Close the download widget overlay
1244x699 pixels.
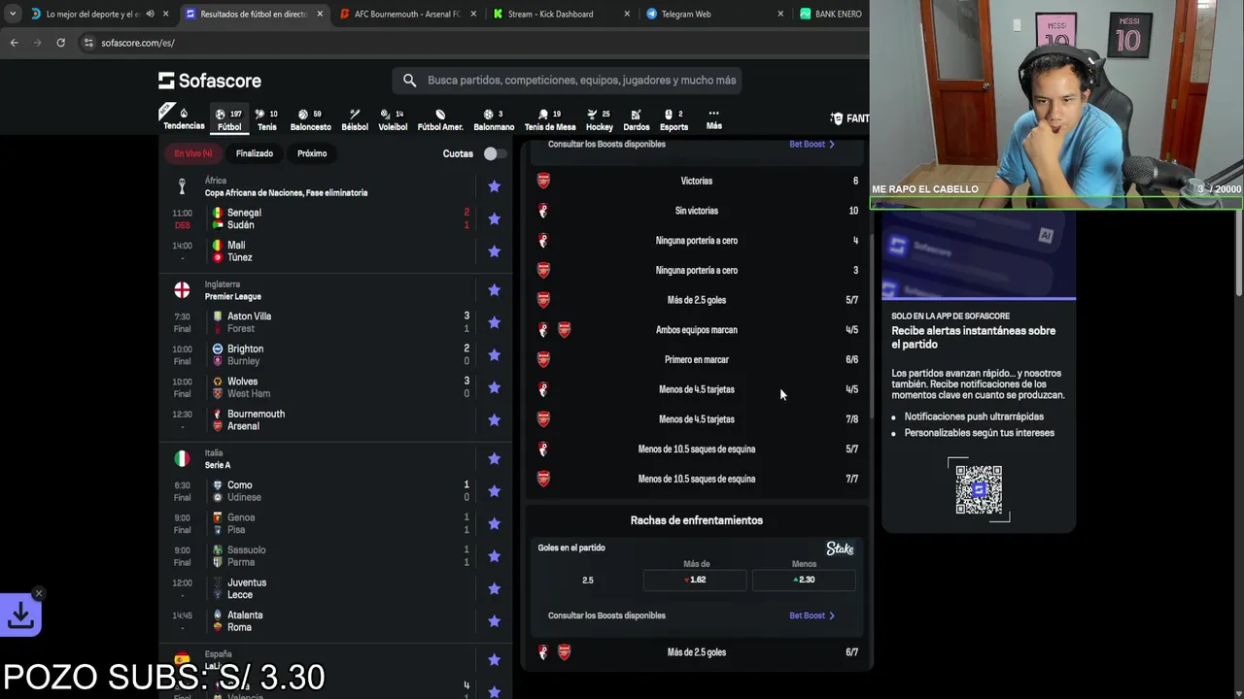(x=39, y=593)
